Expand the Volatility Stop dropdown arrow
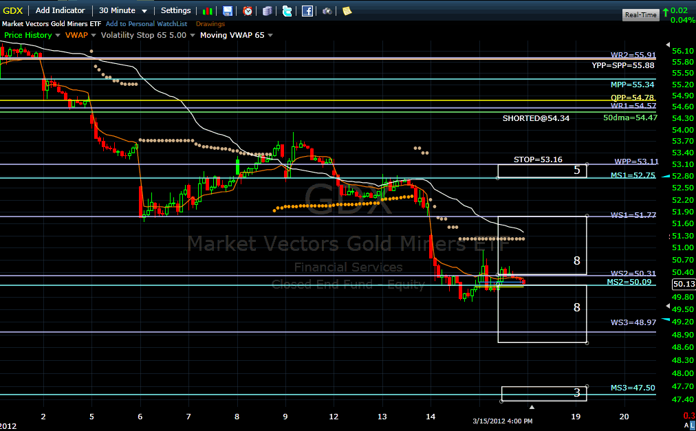The width and height of the screenshot is (696, 431). click(192, 36)
